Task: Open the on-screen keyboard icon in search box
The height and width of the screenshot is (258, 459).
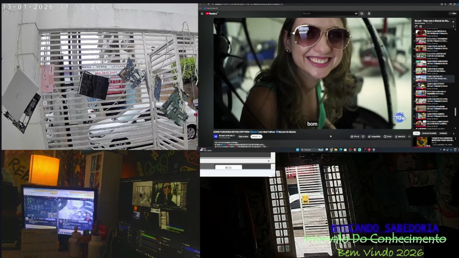Action: 356,14
